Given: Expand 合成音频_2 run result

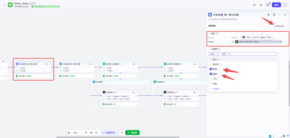Looking at the screenshot, I should [198, 104].
